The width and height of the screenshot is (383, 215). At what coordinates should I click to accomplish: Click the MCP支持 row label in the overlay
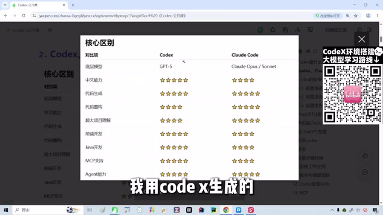[x=95, y=161]
